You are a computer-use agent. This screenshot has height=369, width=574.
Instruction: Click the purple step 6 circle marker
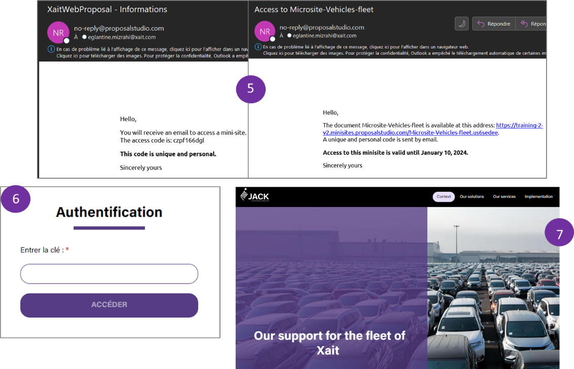pos(16,198)
